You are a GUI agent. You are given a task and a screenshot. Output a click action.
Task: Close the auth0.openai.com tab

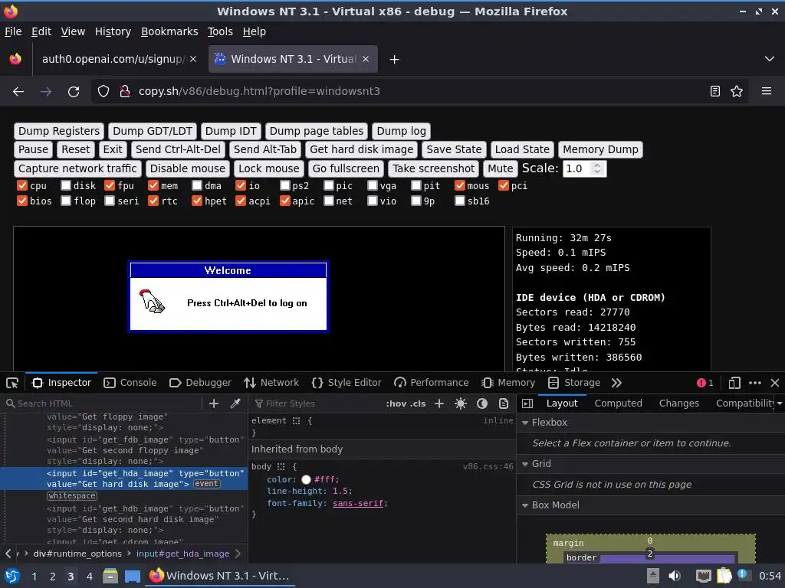point(193,59)
